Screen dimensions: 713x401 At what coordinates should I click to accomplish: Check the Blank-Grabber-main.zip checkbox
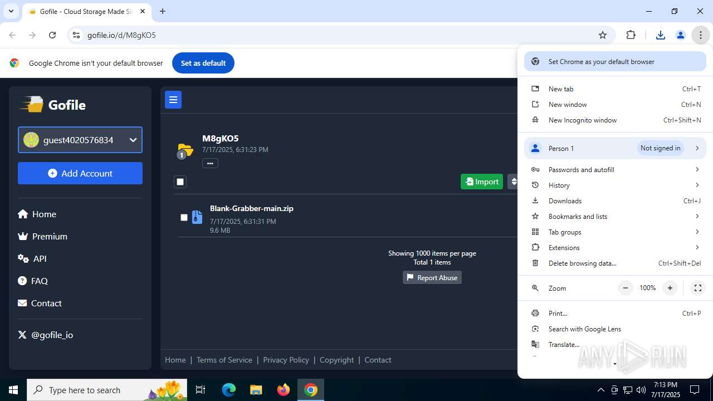[x=184, y=217]
